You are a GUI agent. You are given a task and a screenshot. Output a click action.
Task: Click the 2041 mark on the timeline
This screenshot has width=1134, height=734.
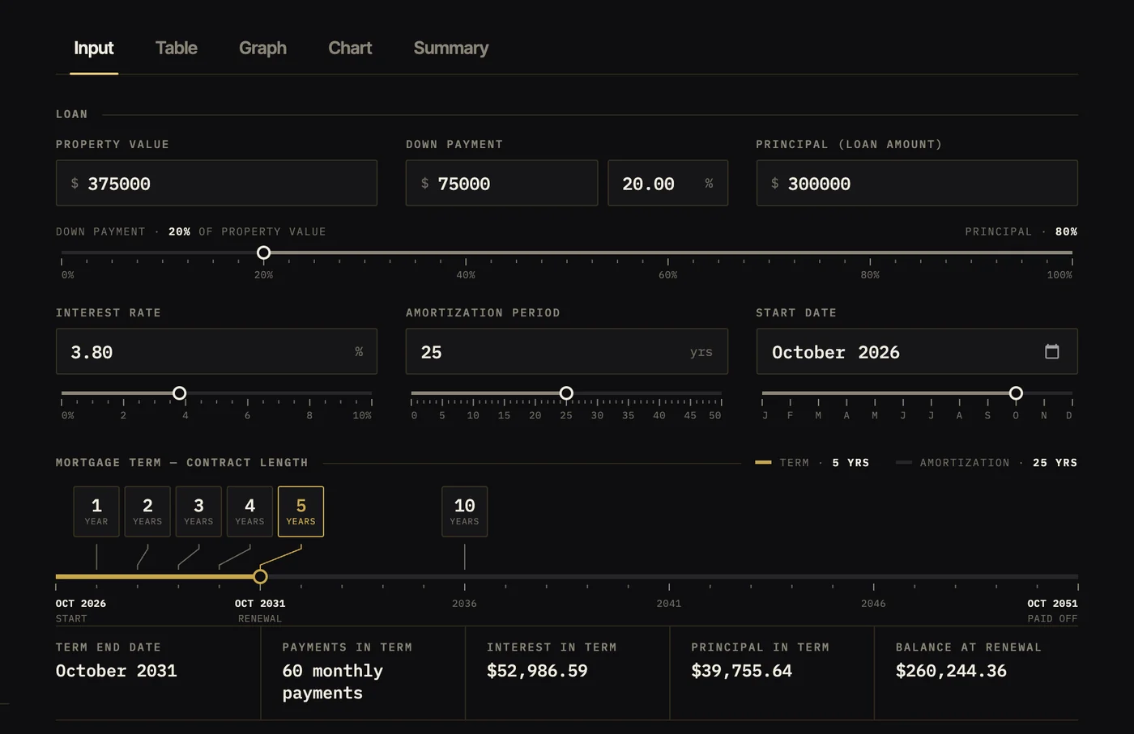pyautogui.click(x=669, y=603)
